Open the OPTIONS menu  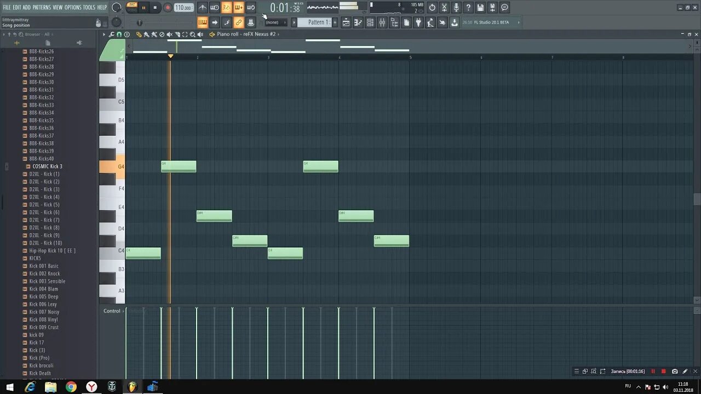click(73, 7)
